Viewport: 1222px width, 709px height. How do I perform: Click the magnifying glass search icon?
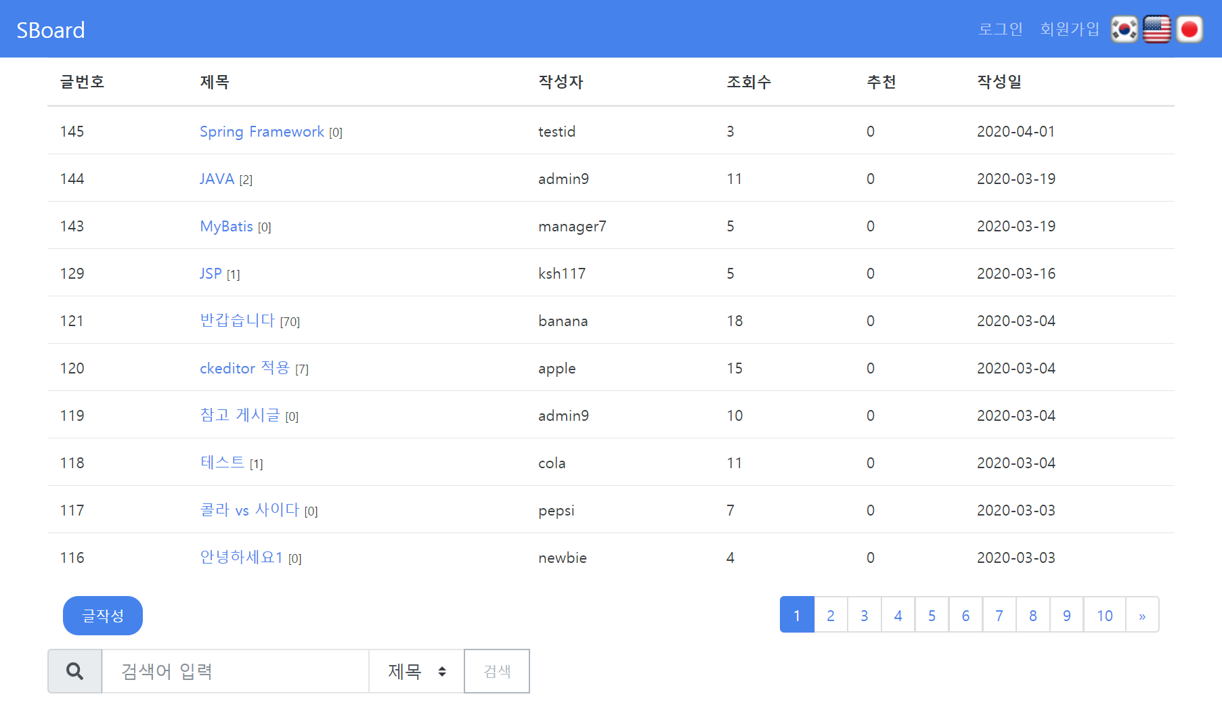74,670
